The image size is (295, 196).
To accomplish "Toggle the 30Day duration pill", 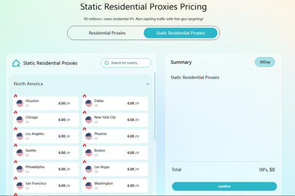I will pos(265,62).
